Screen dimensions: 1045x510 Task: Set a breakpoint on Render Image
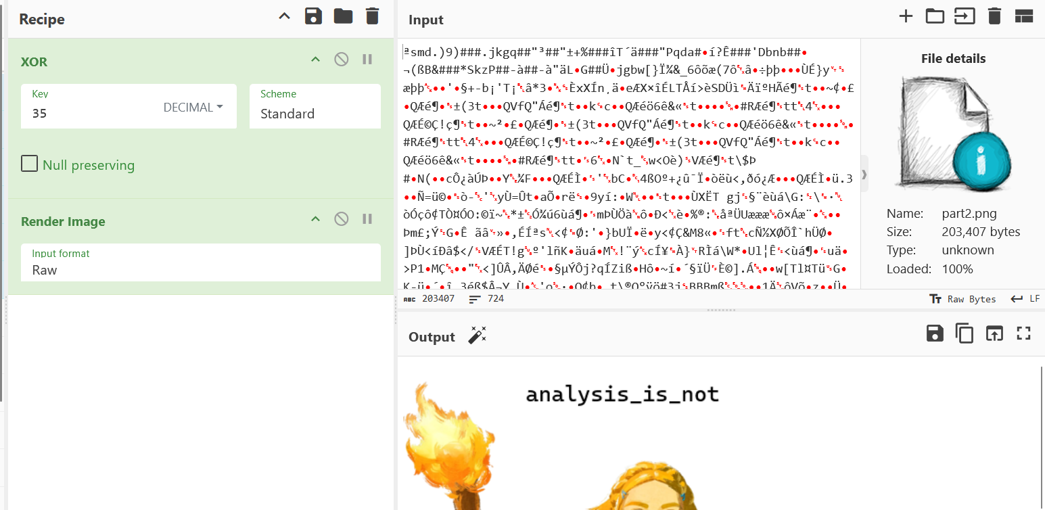point(367,219)
